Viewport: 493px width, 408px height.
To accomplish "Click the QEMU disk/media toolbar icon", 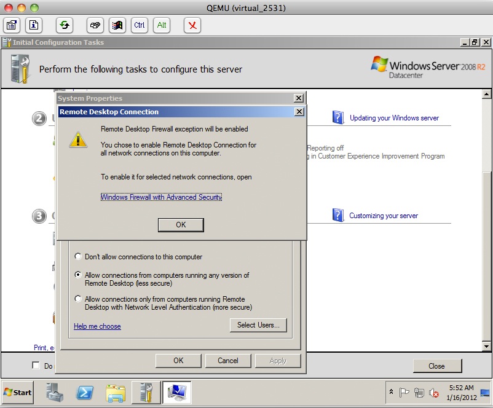I will point(95,25).
